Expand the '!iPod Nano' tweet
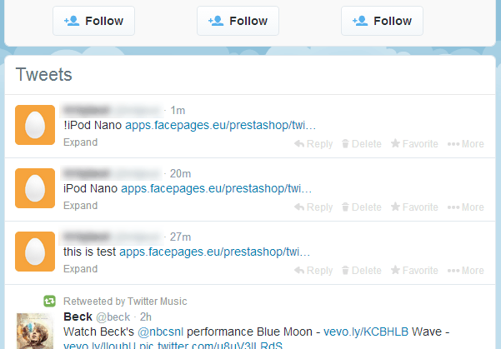The image size is (501, 349). tap(80, 142)
